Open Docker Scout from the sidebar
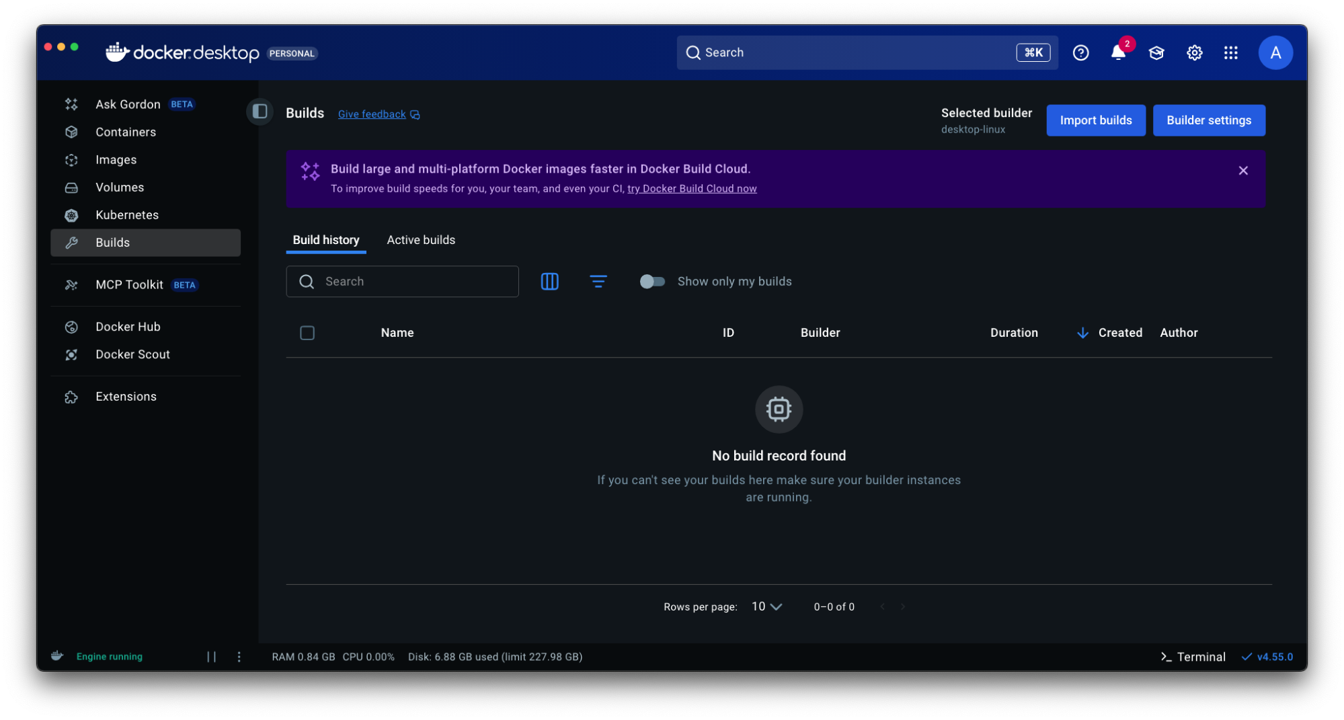This screenshot has height=720, width=1344. point(132,354)
